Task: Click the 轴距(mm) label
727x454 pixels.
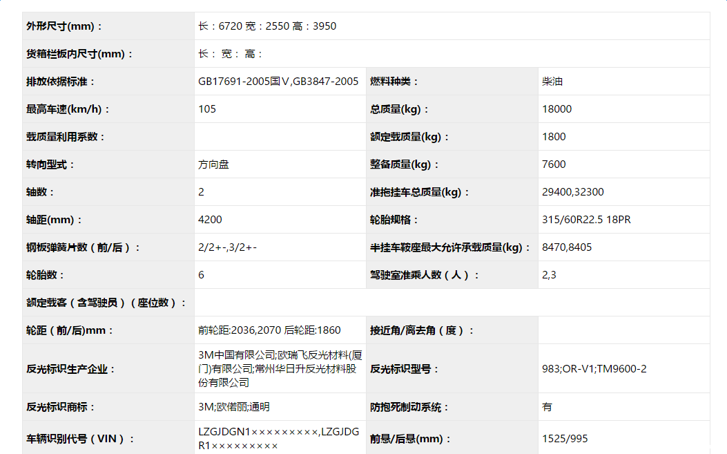Action: [x=54, y=220]
